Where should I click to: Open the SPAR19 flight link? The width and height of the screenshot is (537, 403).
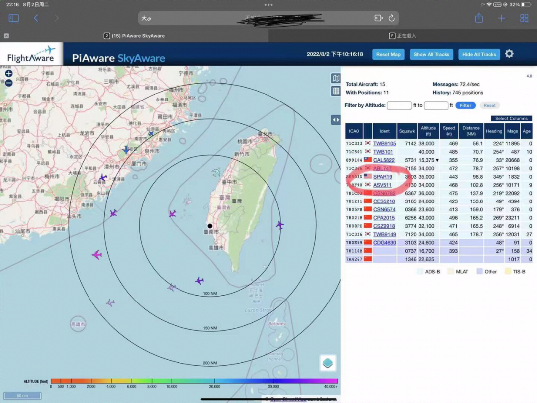383,177
